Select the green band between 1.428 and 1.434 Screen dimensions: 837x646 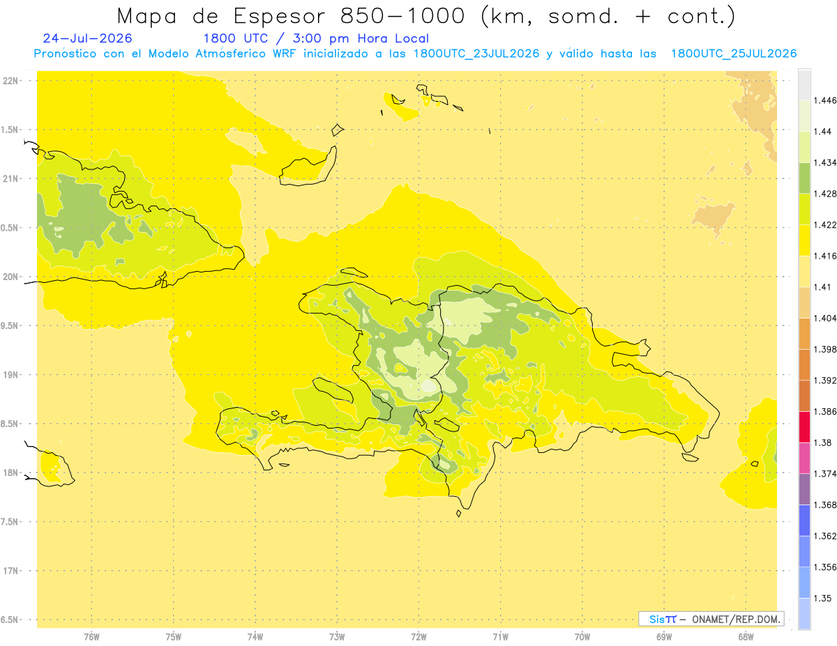804,178
